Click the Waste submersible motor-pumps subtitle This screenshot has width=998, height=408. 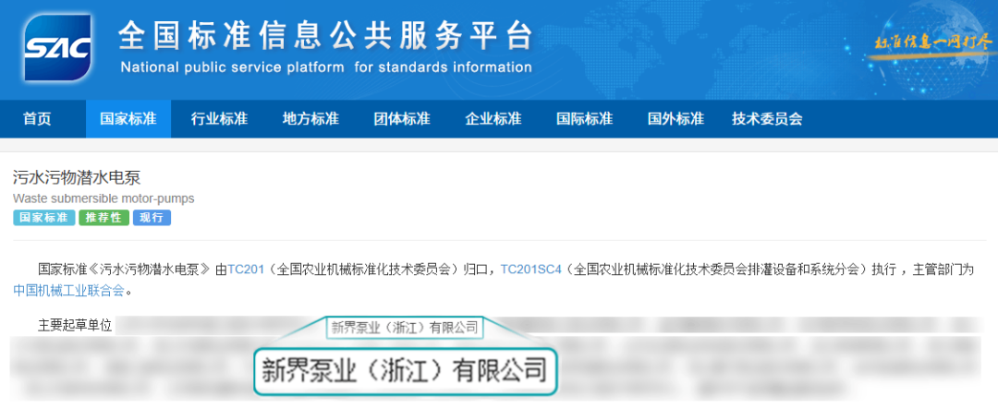pos(103,198)
